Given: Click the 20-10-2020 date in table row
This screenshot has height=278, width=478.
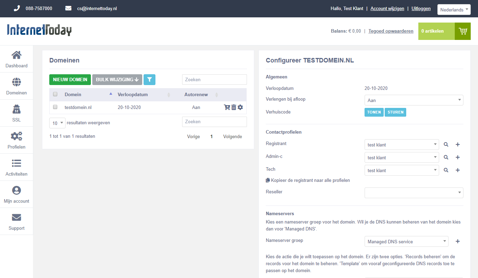Looking at the screenshot, I should click(x=129, y=108).
